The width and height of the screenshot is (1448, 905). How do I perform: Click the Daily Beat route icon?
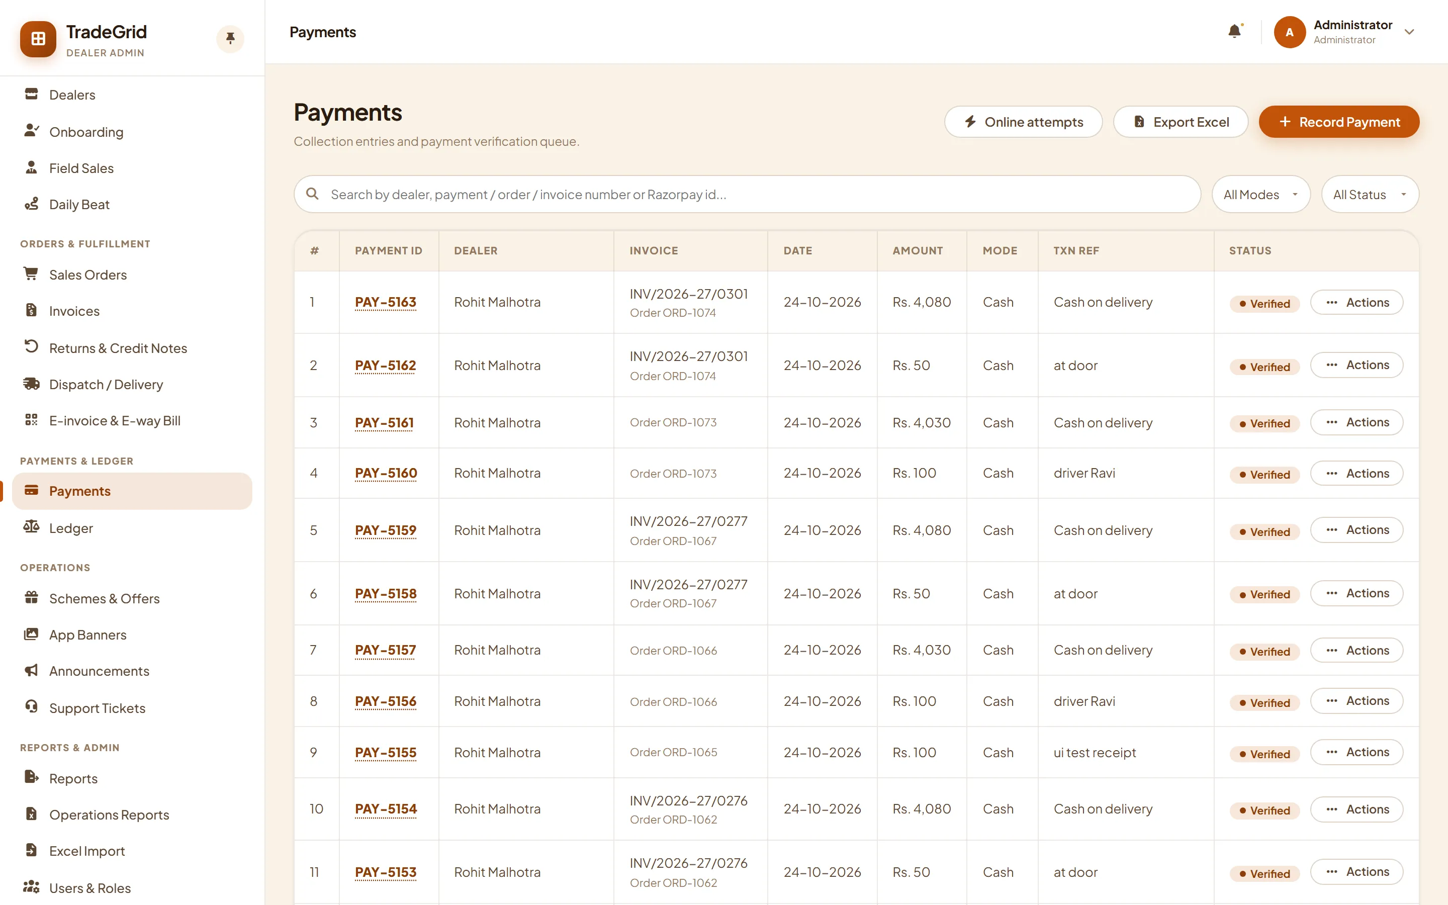pos(31,204)
